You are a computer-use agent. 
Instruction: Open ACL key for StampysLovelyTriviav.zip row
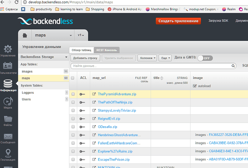pyautogui.click(x=82, y=111)
